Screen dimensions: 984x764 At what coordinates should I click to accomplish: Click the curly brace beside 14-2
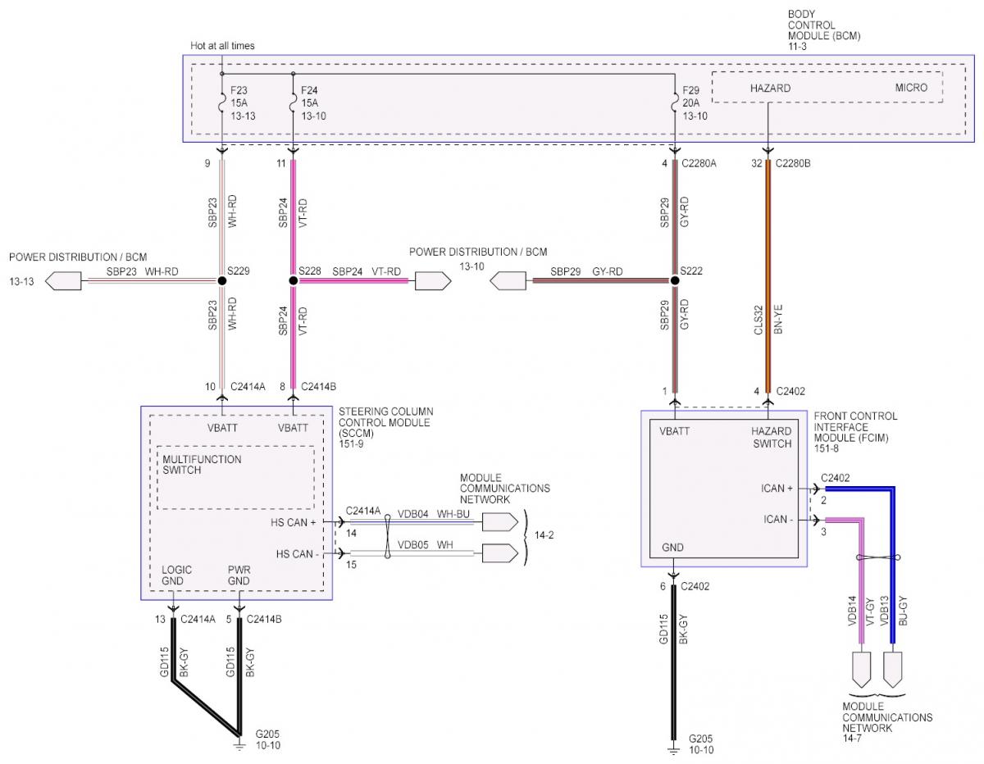(525, 537)
